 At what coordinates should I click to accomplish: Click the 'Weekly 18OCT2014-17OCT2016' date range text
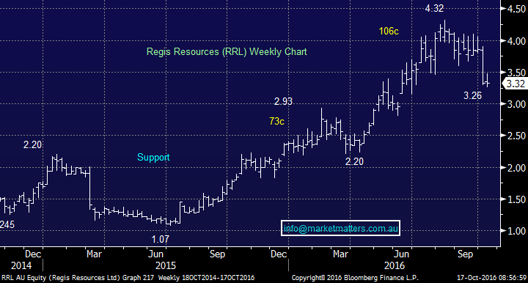point(206,278)
